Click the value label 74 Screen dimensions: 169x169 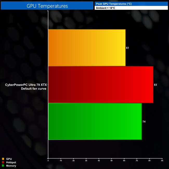(x=144, y=122)
